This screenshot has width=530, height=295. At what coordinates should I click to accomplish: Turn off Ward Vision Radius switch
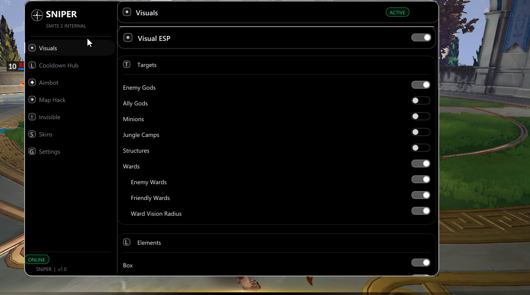[421, 211]
